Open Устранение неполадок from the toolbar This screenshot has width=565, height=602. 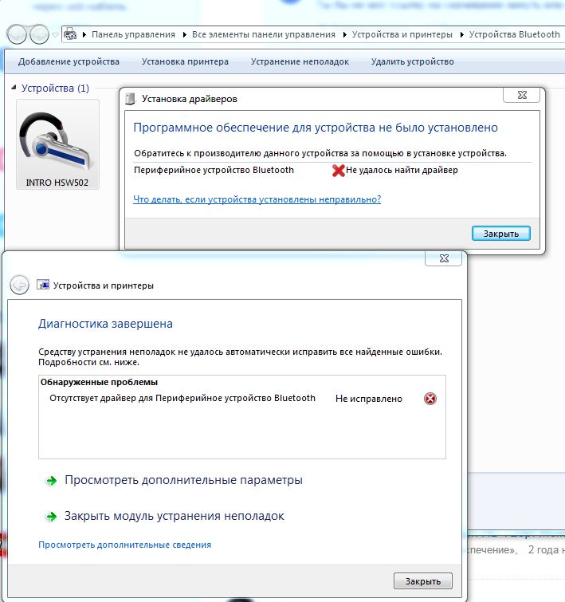pyautogui.click(x=300, y=62)
